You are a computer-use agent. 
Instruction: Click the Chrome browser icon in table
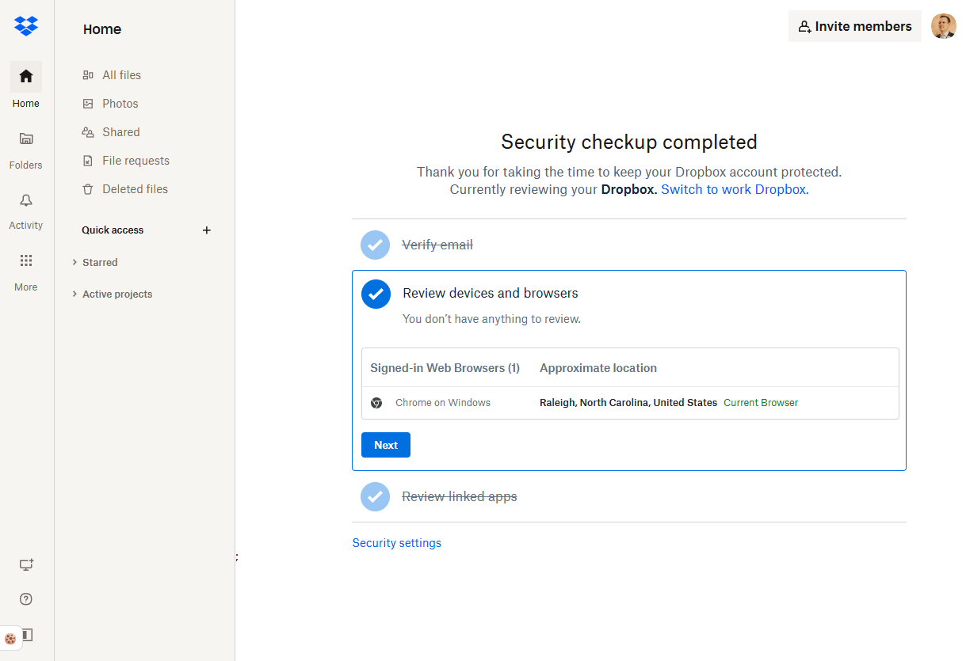click(x=376, y=403)
